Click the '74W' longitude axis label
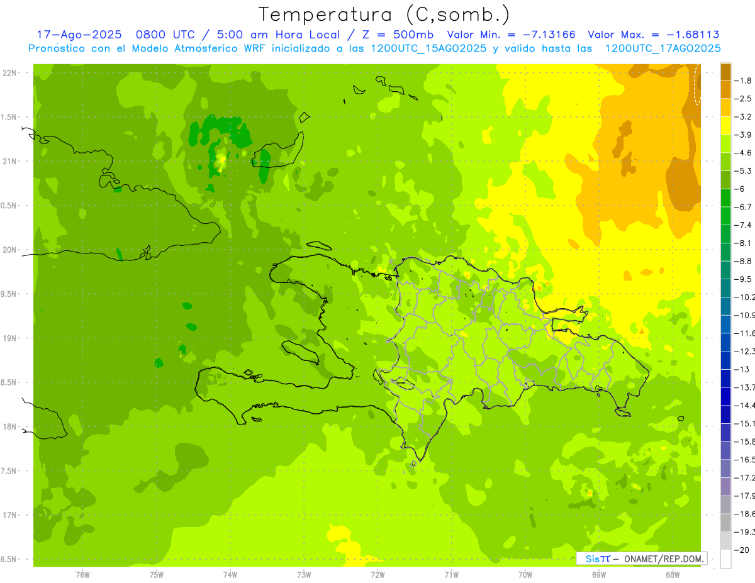Image resolution: width=755 pixels, height=583 pixels. [x=230, y=574]
